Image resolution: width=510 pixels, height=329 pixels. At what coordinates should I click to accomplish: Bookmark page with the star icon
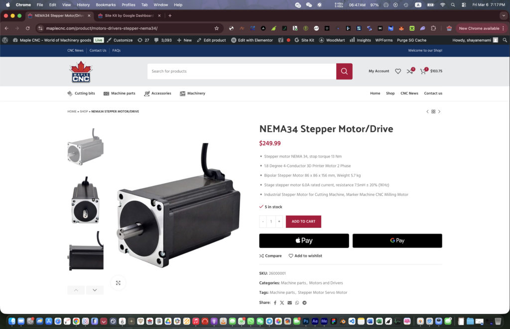(217, 28)
